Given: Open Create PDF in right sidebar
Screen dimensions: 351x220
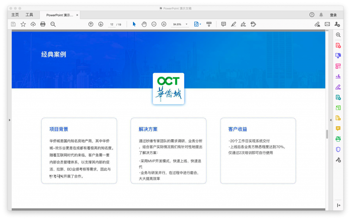Looking at the screenshot, I should tap(338, 46).
